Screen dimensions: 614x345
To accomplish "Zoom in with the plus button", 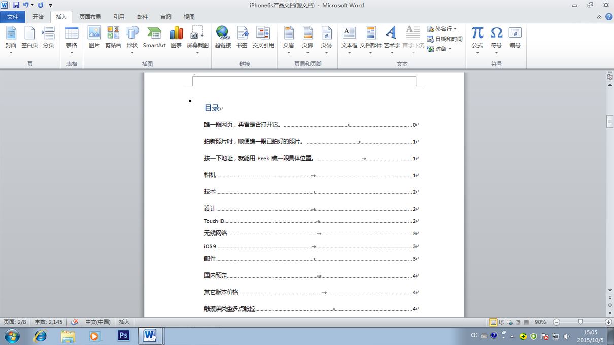I will click(608, 322).
